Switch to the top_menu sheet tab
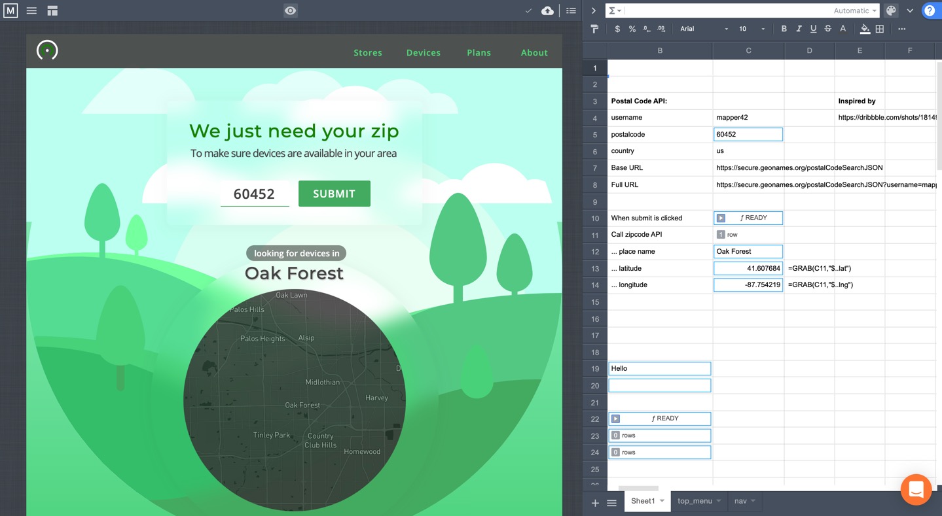The height and width of the screenshot is (516, 942). click(x=695, y=501)
